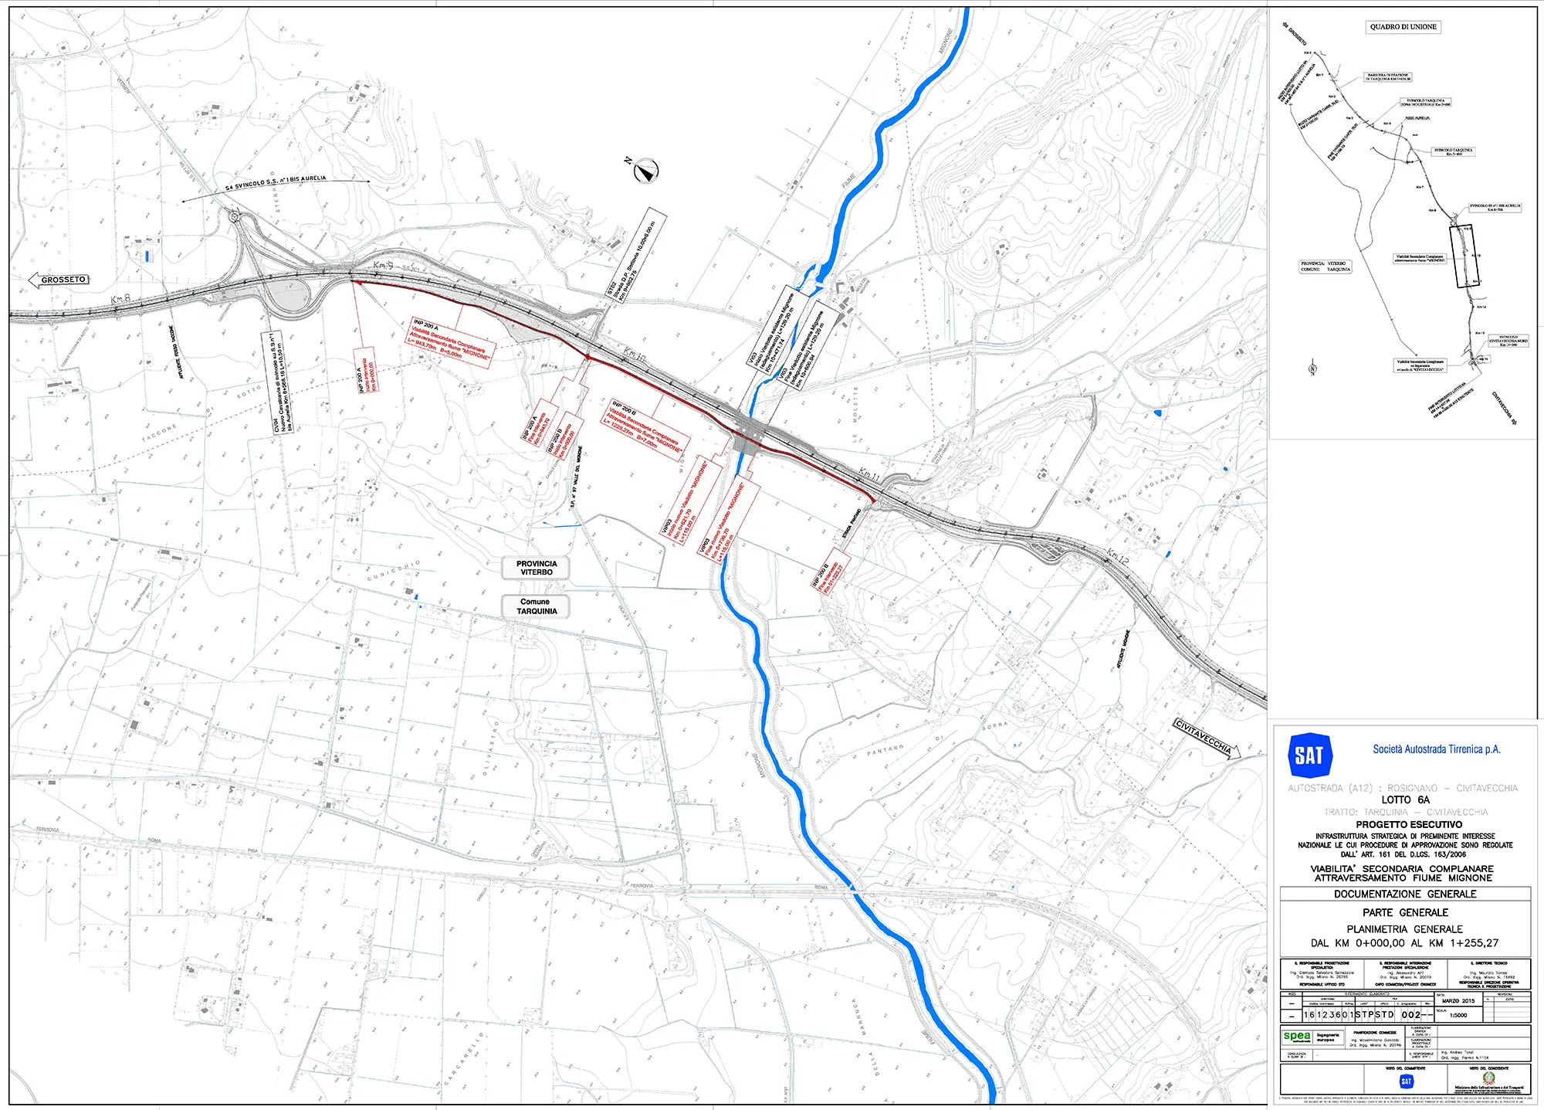Screen dimensions: 1544x1110
Task: Click 'SVINCOLO TARQUINIA ZONA INDUSTRIALE' key map label
Action: click(1426, 102)
